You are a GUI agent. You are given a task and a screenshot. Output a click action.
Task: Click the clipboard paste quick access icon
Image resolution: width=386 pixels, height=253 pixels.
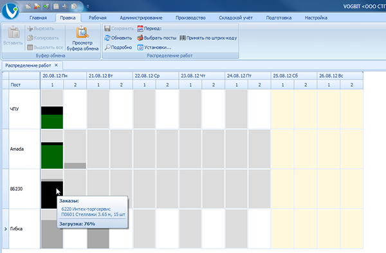(56, 6)
